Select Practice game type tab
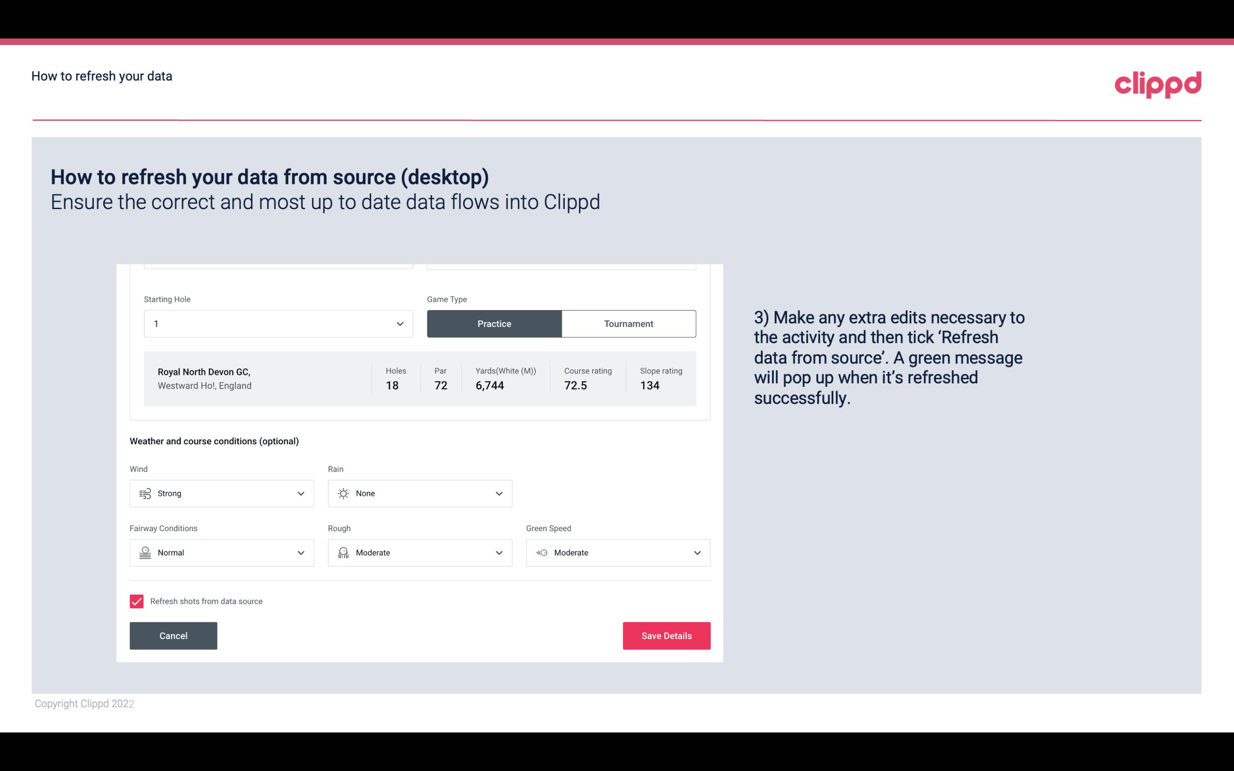The height and width of the screenshot is (771, 1234). click(494, 323)
